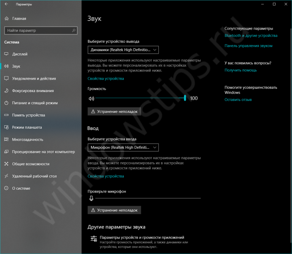Open input Свойства устройства link

pos(105,176)
